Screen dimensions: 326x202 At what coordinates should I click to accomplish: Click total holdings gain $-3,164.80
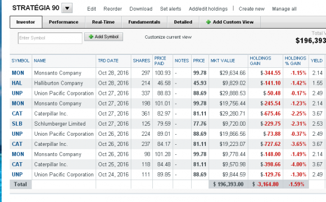[265, 185]
